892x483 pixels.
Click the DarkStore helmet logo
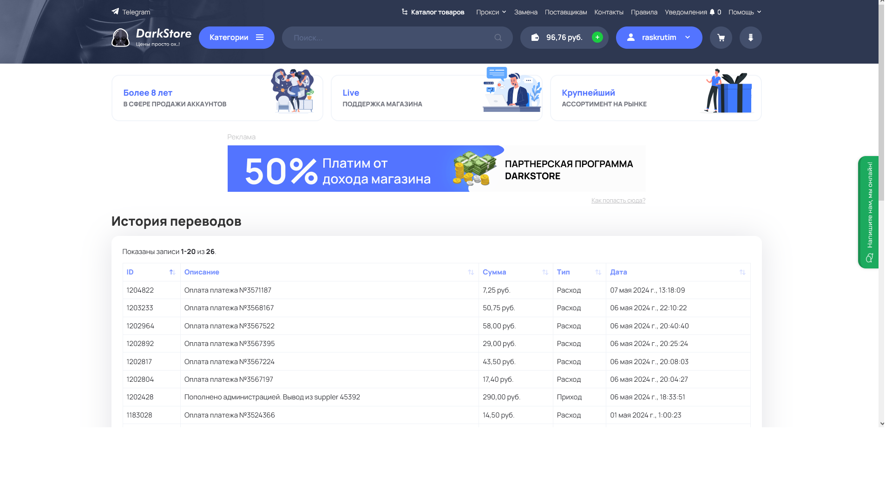click(x=120, y=38)
